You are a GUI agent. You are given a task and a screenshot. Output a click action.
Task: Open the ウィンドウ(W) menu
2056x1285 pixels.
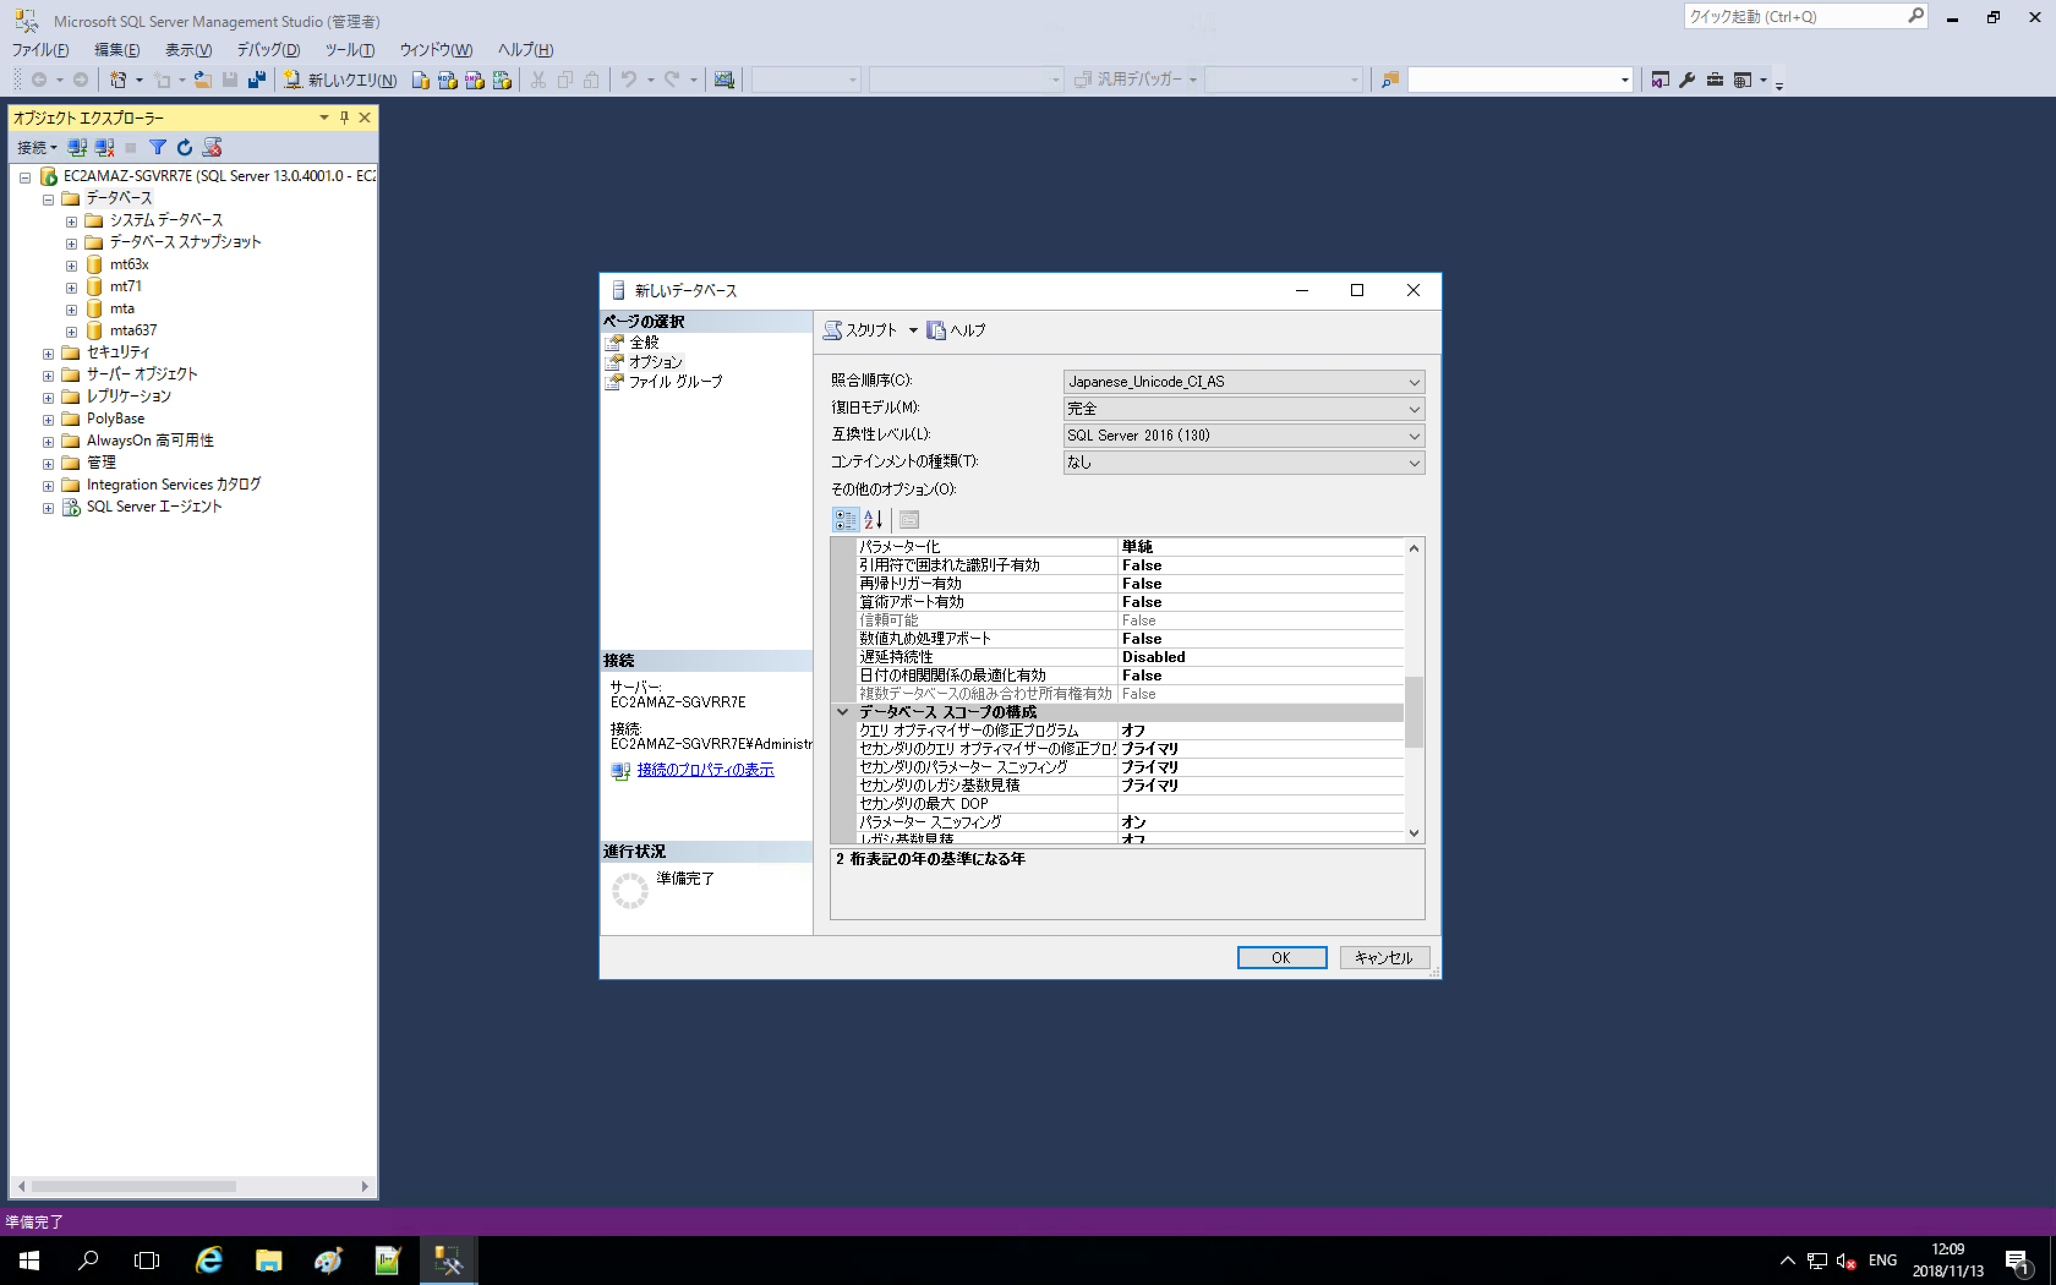point(436,50)
